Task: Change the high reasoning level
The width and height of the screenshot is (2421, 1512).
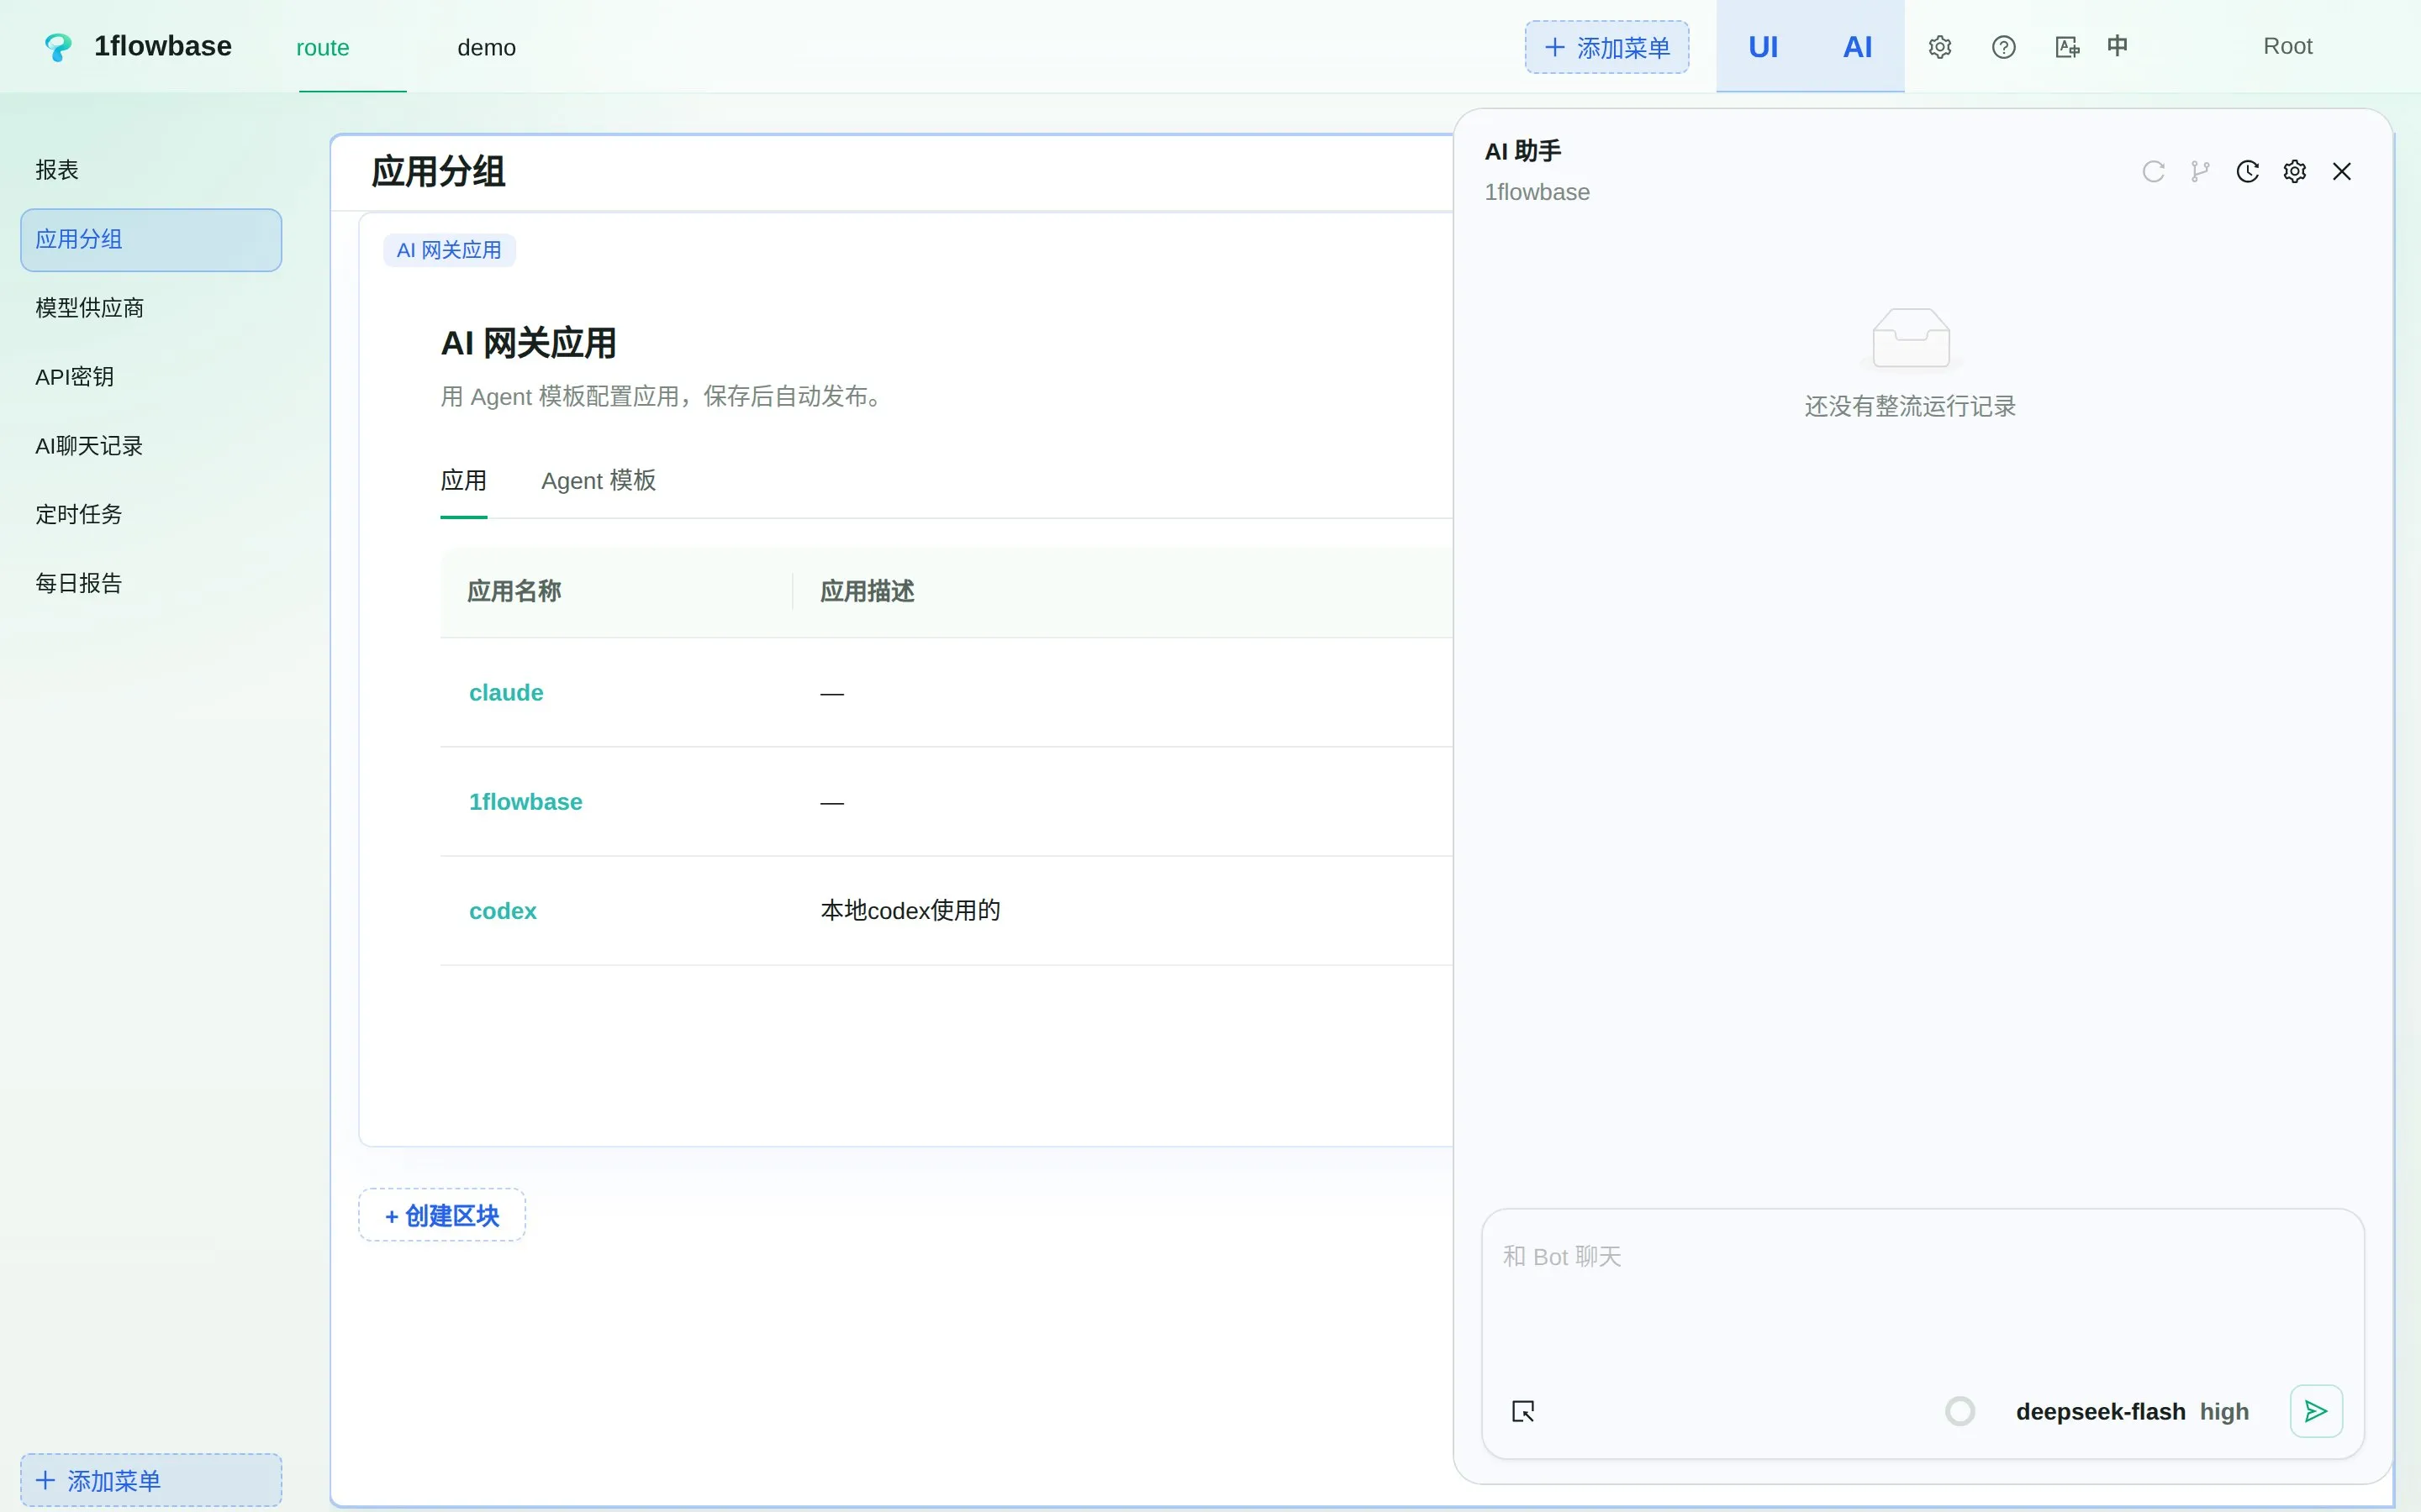Action: pyautogui.click(x=2224, y=1412)
